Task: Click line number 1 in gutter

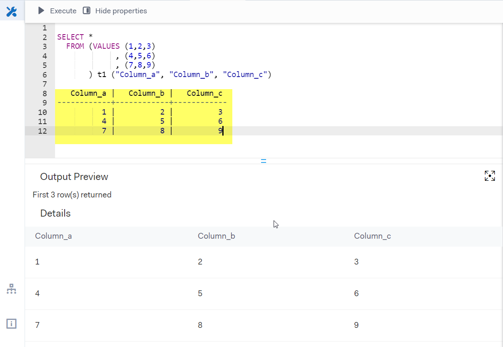Action: pos(45,28)
